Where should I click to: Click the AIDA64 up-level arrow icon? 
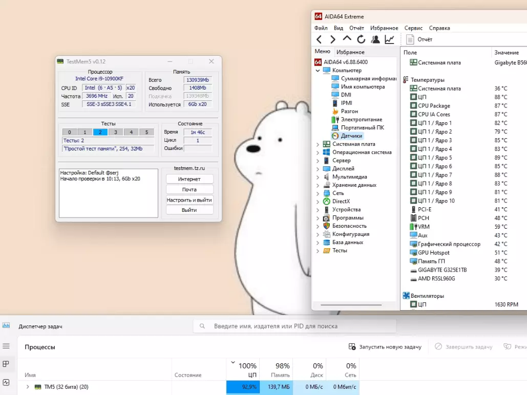point(347,39)
